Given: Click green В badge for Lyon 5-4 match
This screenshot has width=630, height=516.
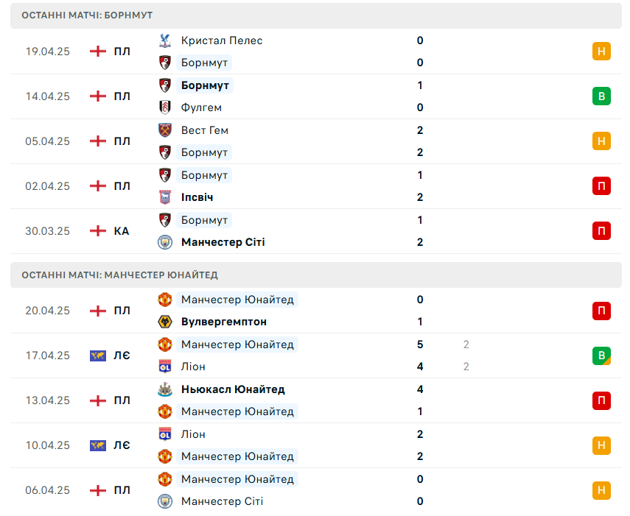Looking at the screenshot, I should pos(601,356).
